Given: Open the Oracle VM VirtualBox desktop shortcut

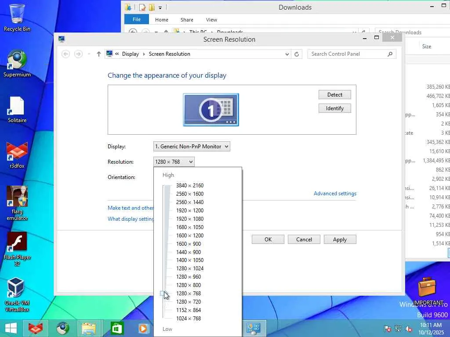Looking at the screenshot, I should (x=17, y=294).
